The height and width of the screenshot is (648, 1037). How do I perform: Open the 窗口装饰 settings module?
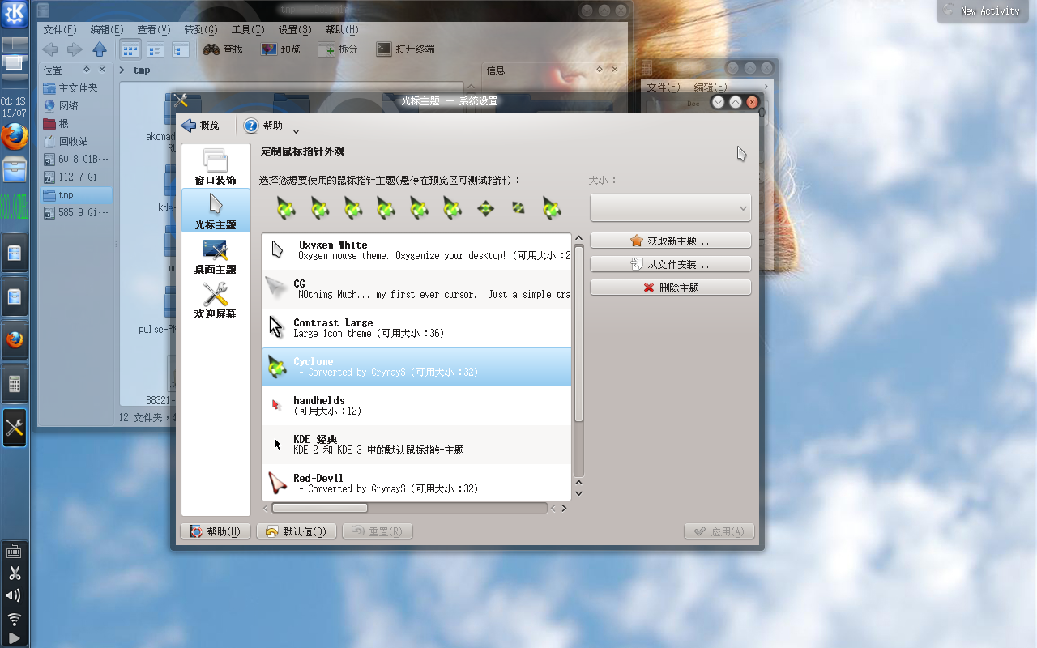pyautogui.click(x=216, y=167)
